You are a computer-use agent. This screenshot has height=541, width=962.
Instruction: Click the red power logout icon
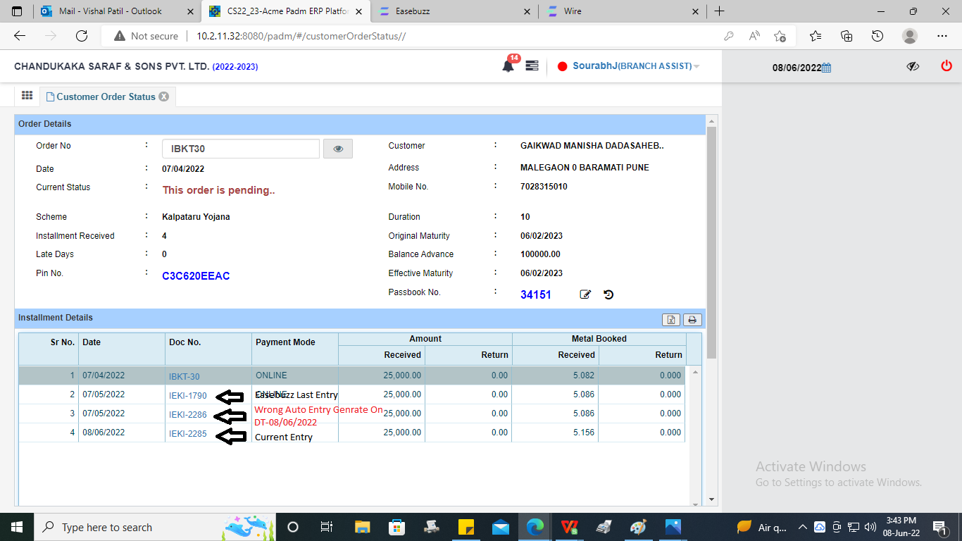(x=947, y=66)
